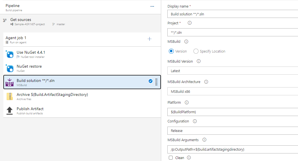Select the Use NuGet 4.4.1 task
Viewport: 298px width, 161px height.
click(x=31, y=52)
